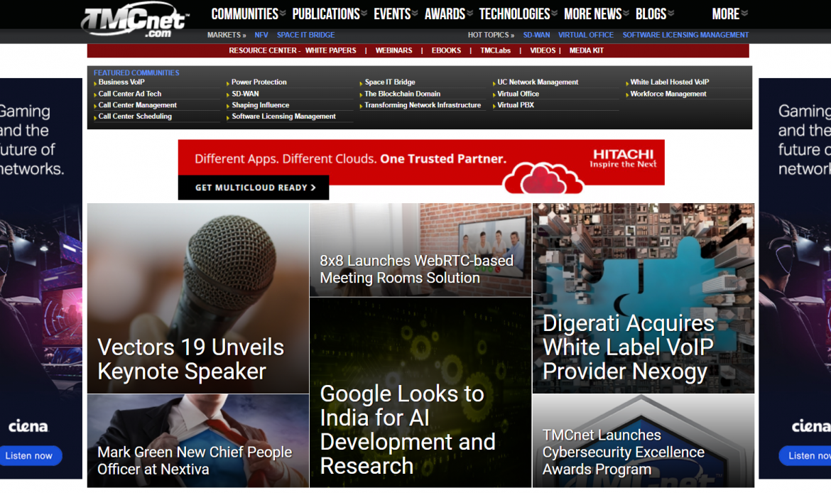Select Webinars in the resource center bar

click(x=393, y=50)
